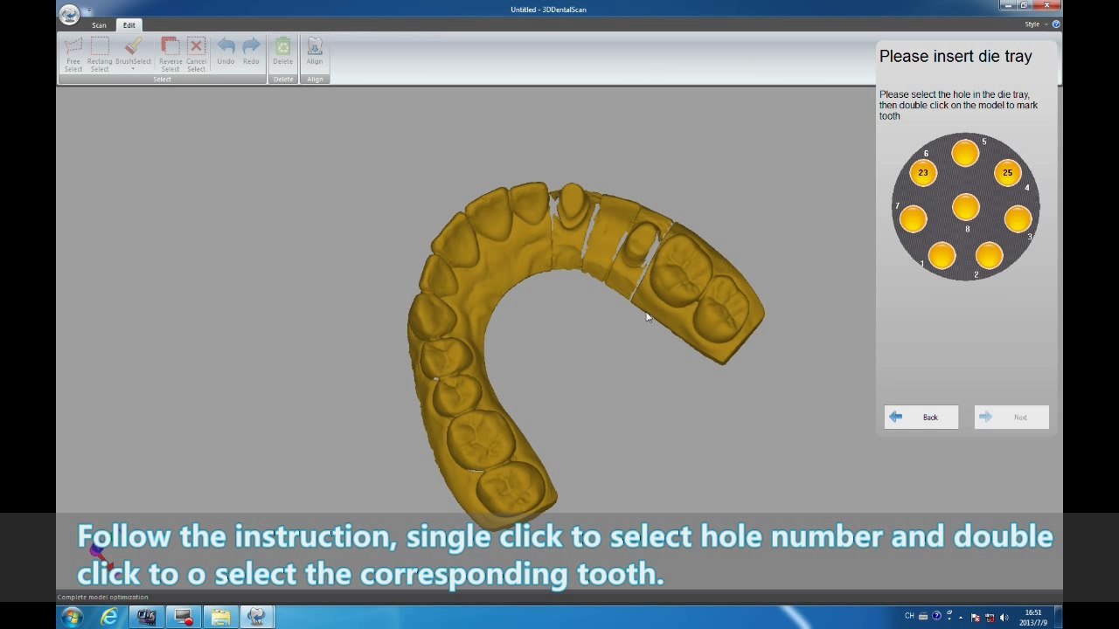Click the tray help question icon

point(936,617)
